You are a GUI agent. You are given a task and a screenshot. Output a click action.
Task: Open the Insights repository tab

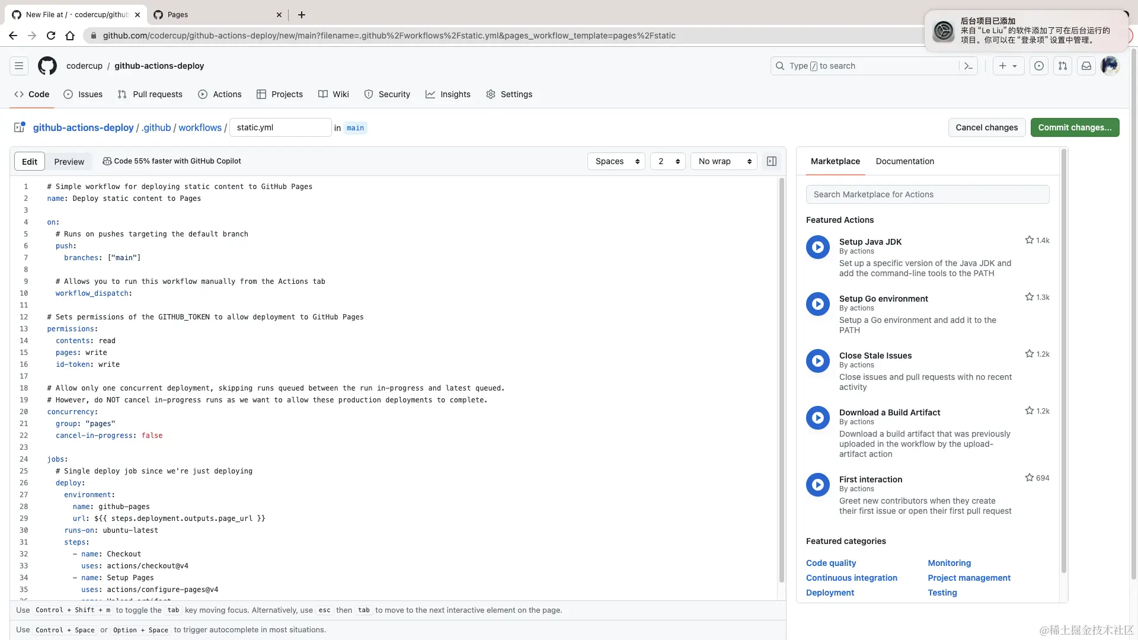448,94
